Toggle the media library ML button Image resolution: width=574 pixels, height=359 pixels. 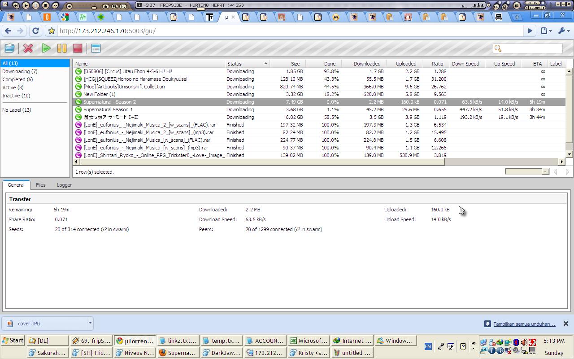pos(123,6)
